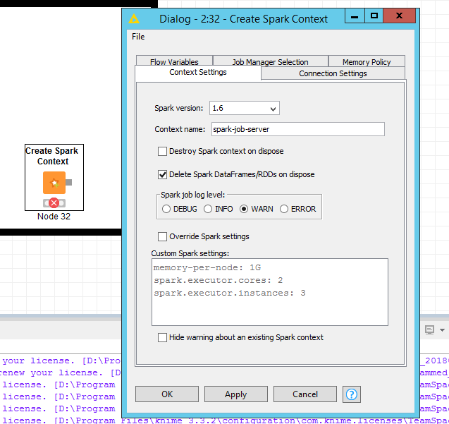Cancel the dialog
This screenshot has height=424, width=449.
pos(305,394)
